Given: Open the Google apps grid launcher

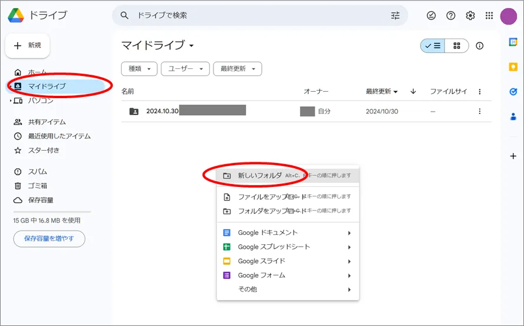Looking at the screenshot, I should coord(489,16).
